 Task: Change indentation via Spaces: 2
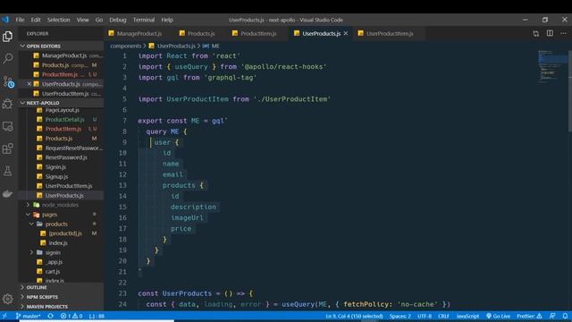point(400,316)
